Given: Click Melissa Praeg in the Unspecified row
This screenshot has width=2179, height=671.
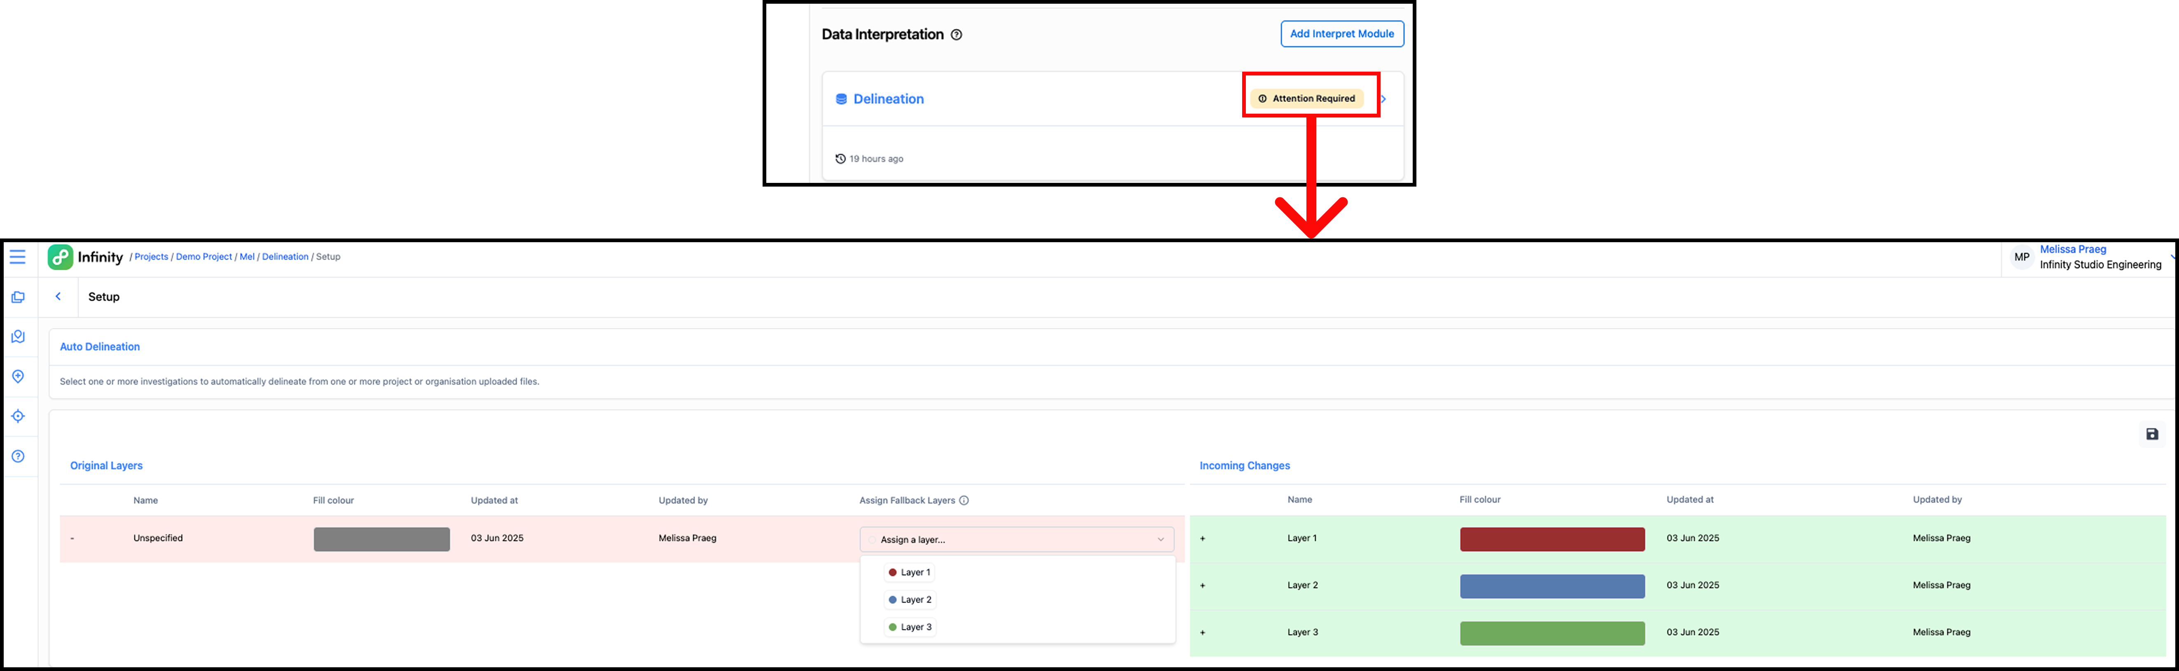Looking at the screenshot, I should (x=688, y=538).
